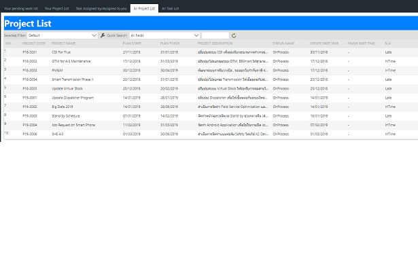Click OnProcess status of SHE 4.0 row

coord(281,134)
